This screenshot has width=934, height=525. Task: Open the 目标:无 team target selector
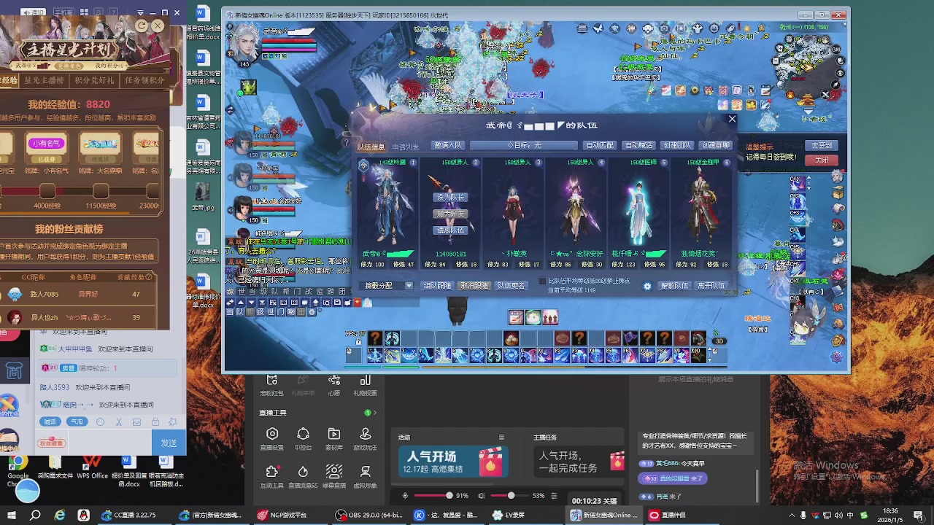pos(524,146)
